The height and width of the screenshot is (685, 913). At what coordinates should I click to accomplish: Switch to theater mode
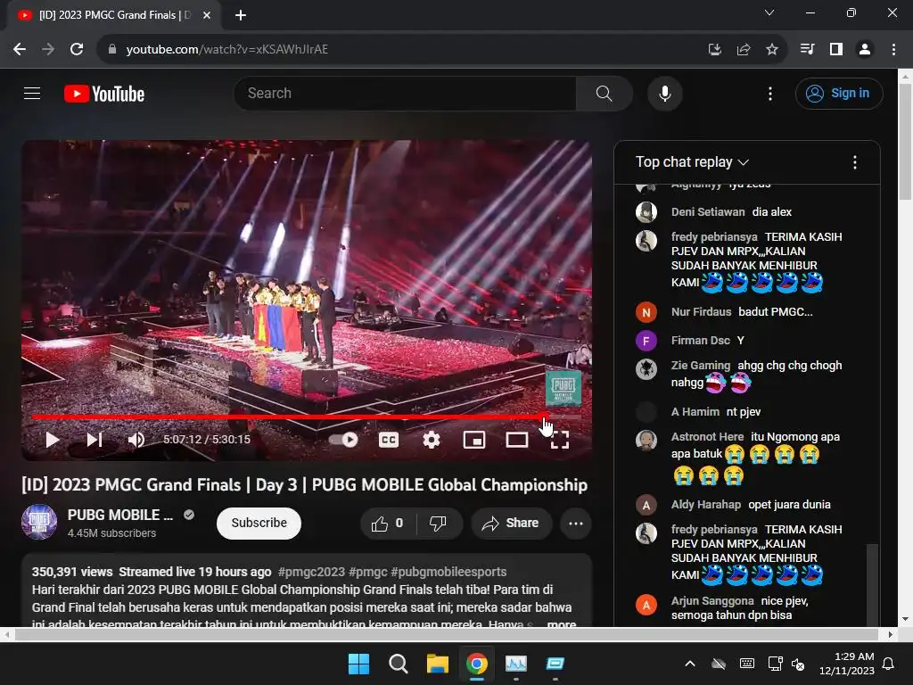[x=516, y=440]
